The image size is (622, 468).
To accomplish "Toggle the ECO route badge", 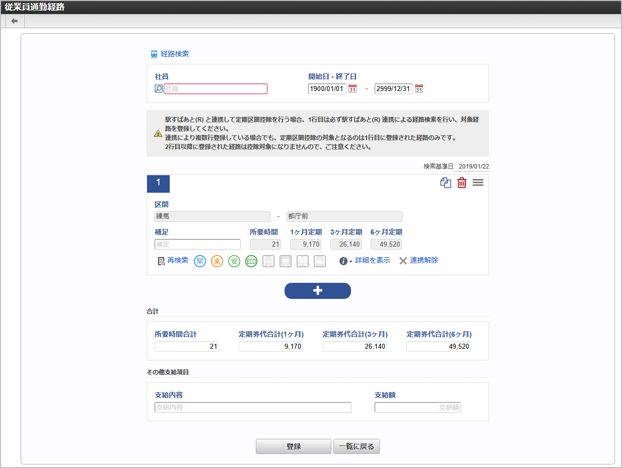I will tap(251, 261).
